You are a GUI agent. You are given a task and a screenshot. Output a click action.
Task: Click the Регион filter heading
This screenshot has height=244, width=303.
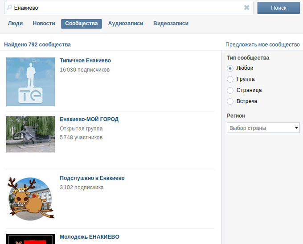click(x=236, y=116)
